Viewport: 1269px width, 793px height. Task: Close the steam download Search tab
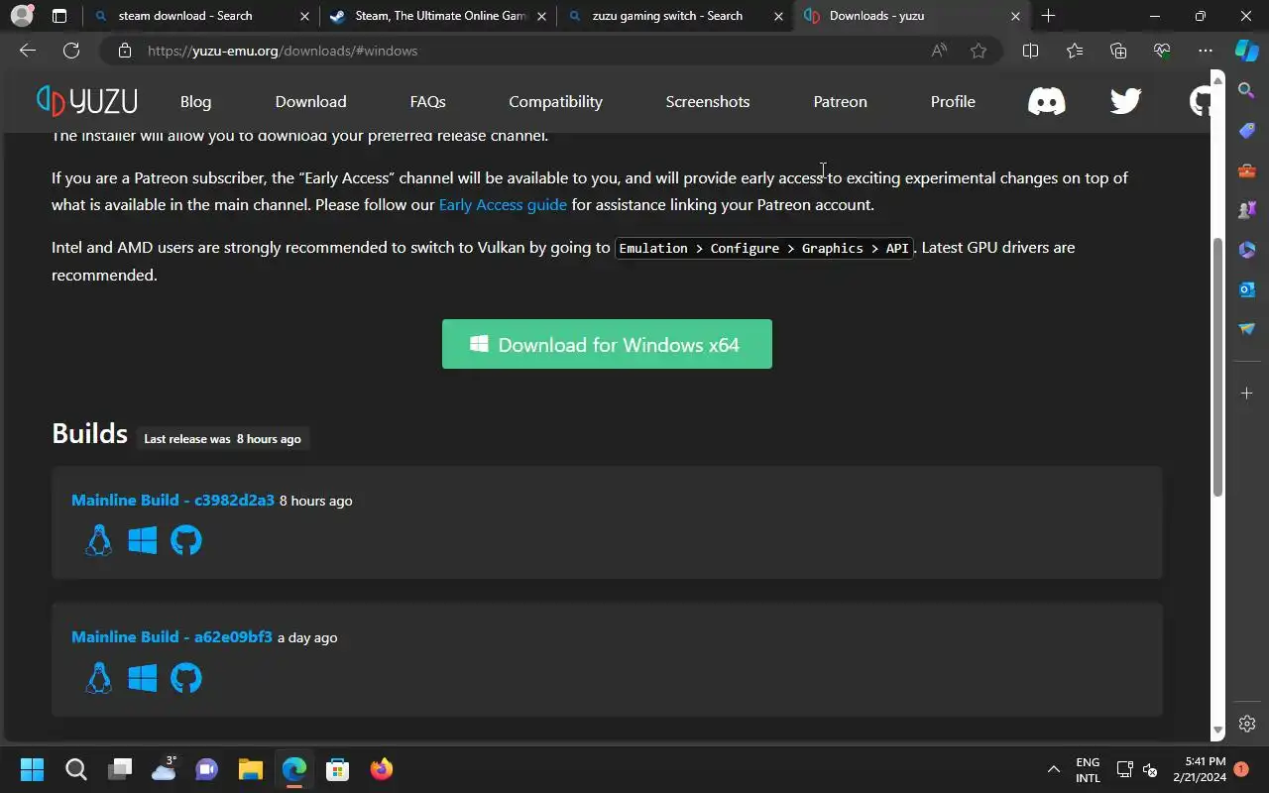coord(304,16)
